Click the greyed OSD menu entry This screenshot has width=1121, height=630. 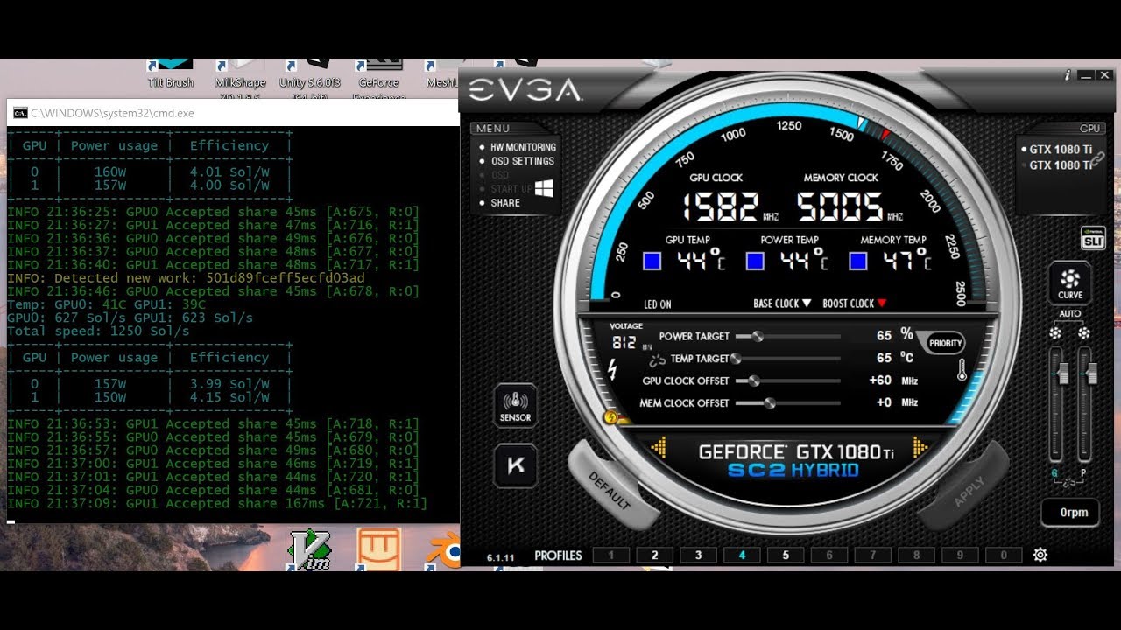[499, 175]
